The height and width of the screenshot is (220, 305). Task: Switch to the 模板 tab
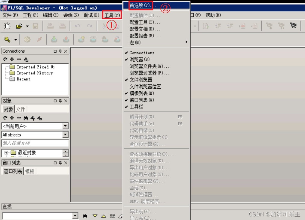click(x=29, y=171)
